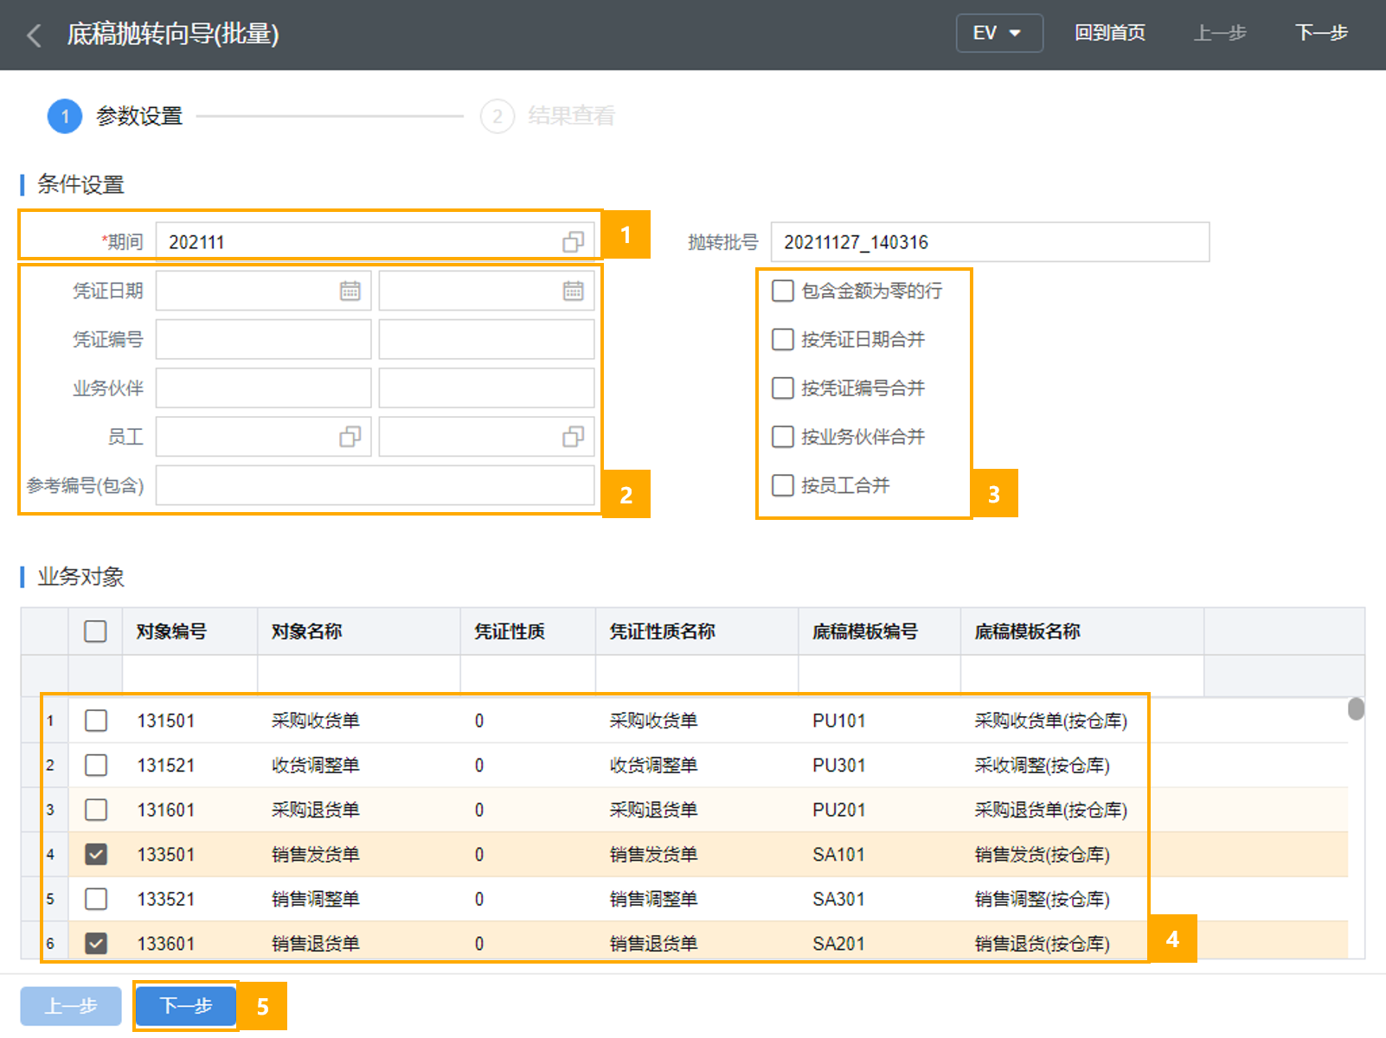The image size is (1386, 1038).
Task: Click 凭证性质 column header
Action: tap(528, 631)
